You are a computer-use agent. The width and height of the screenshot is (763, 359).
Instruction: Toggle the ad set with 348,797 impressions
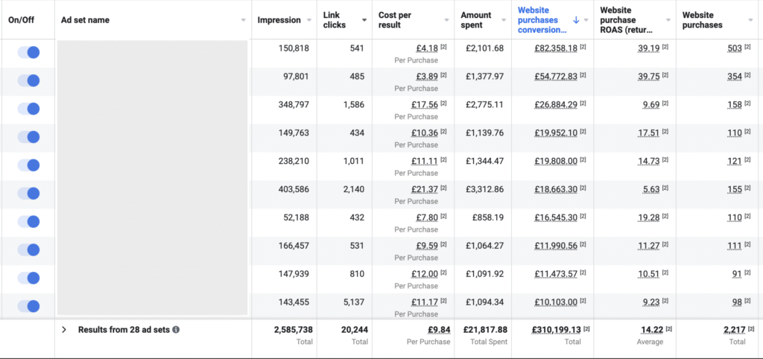coord(28,109)
